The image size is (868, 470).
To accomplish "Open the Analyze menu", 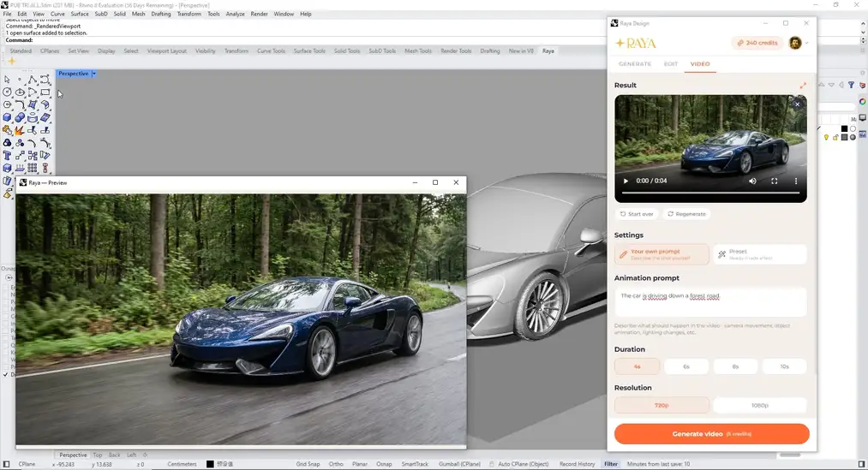I will click(x=236, y=14).
